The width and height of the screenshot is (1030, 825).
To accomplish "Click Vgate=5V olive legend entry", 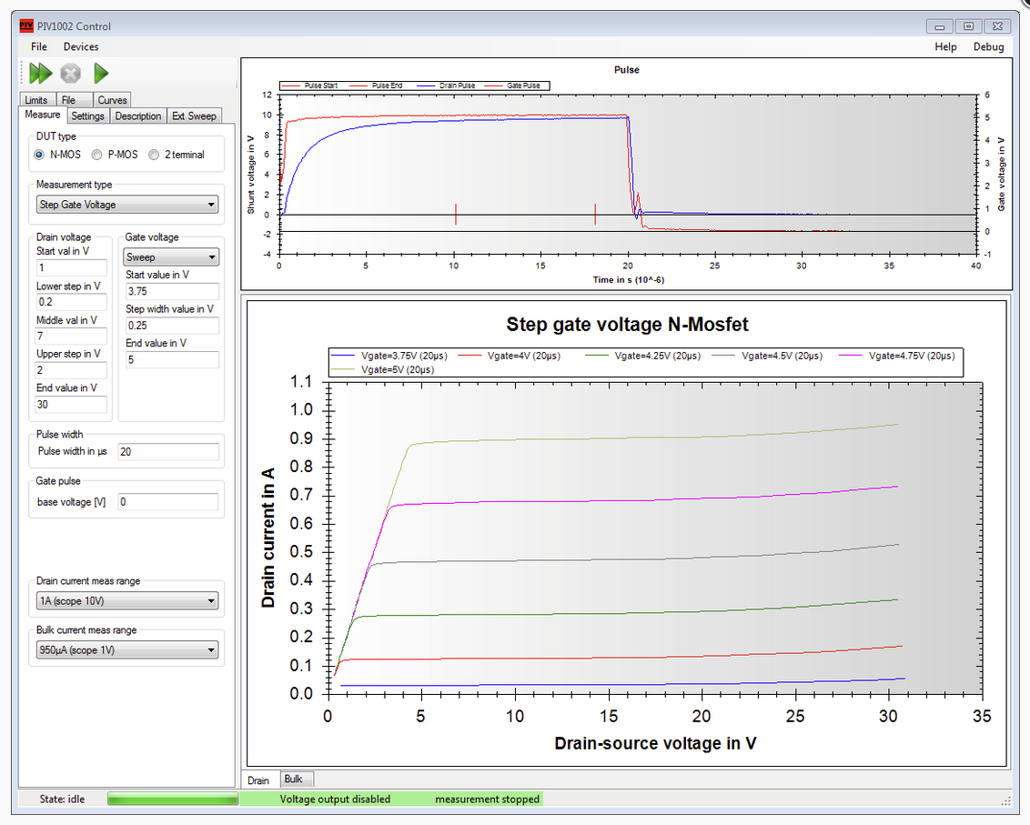I will tap(382, 370).
